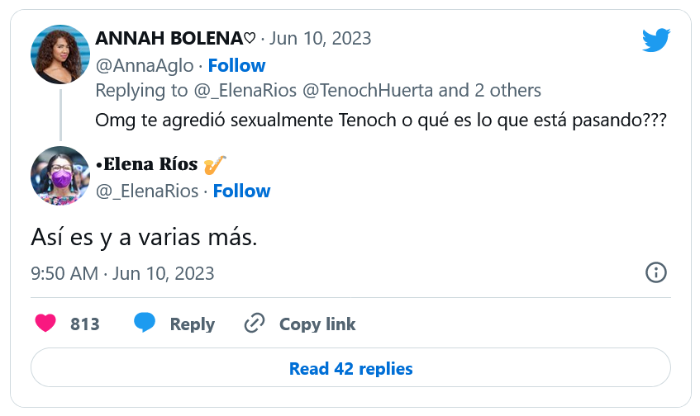Open Elena Ríos's profile picture

[60, 176]
